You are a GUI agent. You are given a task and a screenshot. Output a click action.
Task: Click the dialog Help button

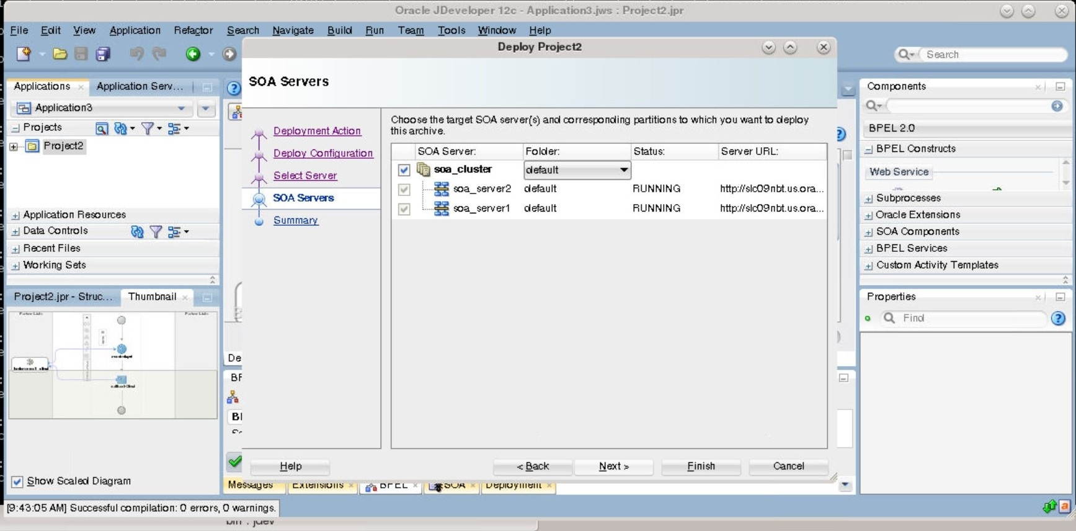[x=290, y=466]
